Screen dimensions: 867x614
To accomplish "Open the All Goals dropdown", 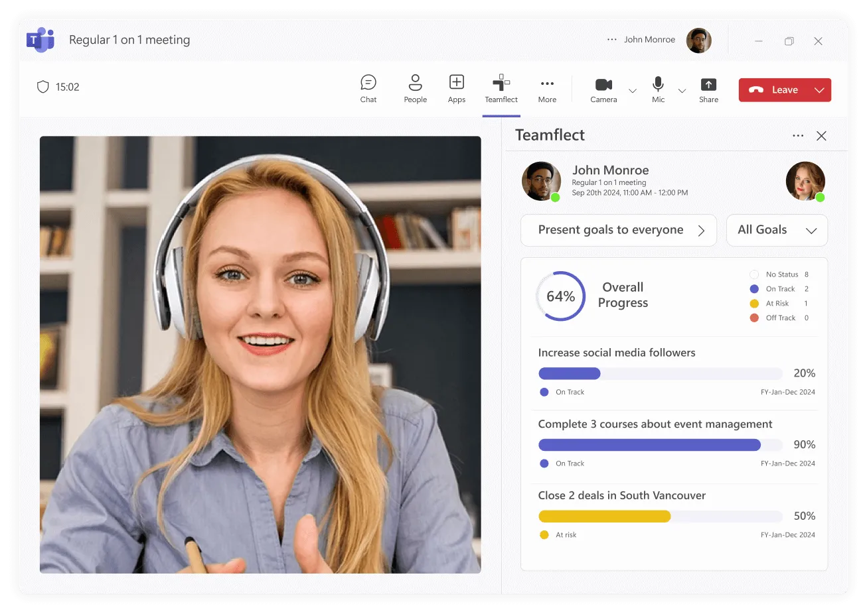I will coord(777,230).
